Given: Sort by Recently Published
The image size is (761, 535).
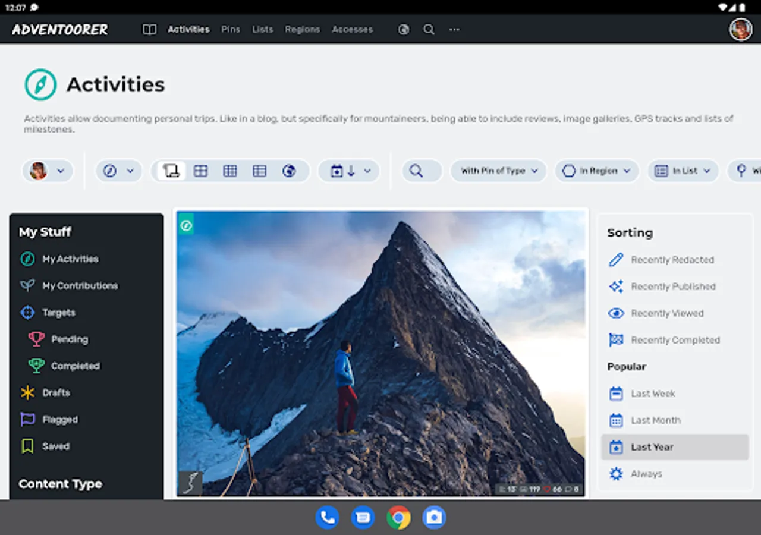Looking at the screenshot, I should (x=673, y=287).
